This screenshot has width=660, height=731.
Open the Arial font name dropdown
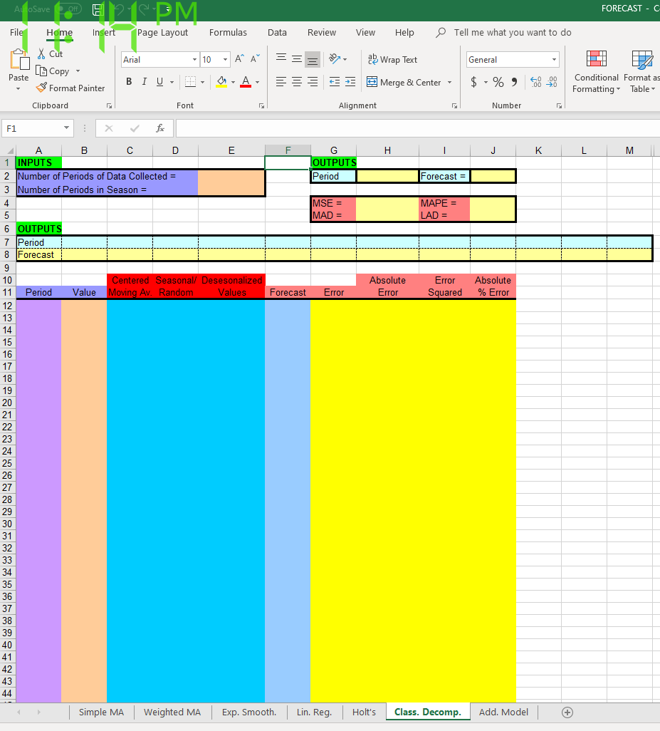[x=194, y=60]
